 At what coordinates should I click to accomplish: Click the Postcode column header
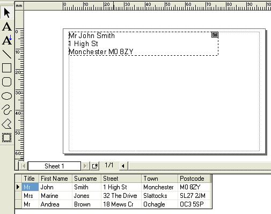point(194,179)
